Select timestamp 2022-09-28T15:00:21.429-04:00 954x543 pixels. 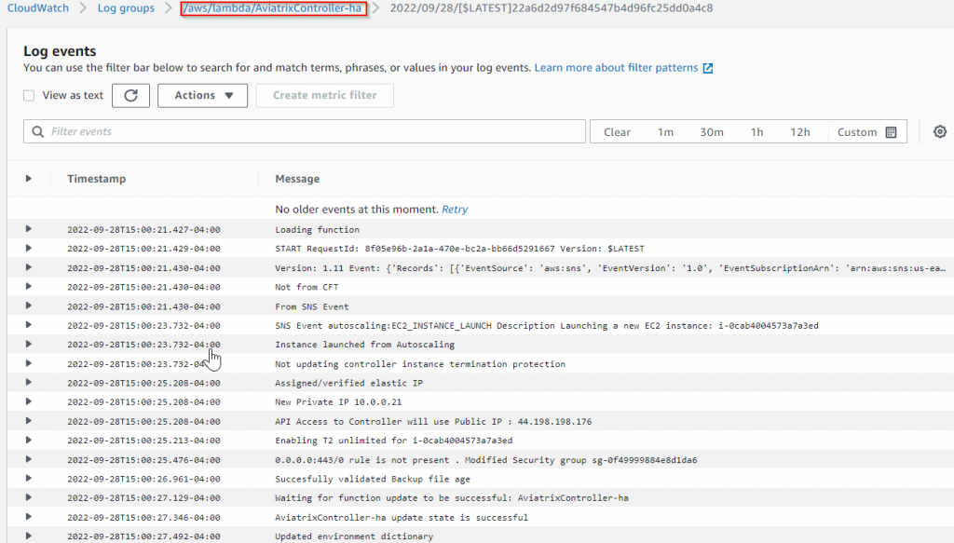point(143,248)
